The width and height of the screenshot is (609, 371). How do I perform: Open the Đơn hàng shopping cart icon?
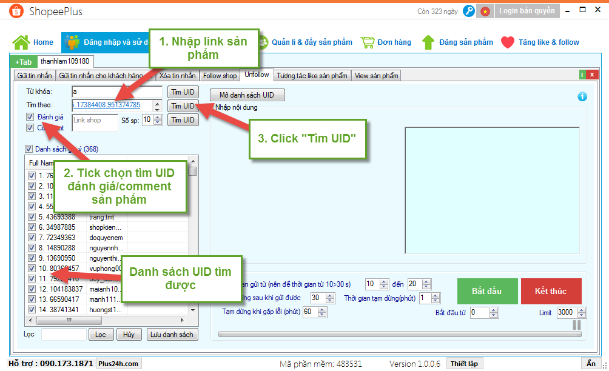click(x=367, y=42)
